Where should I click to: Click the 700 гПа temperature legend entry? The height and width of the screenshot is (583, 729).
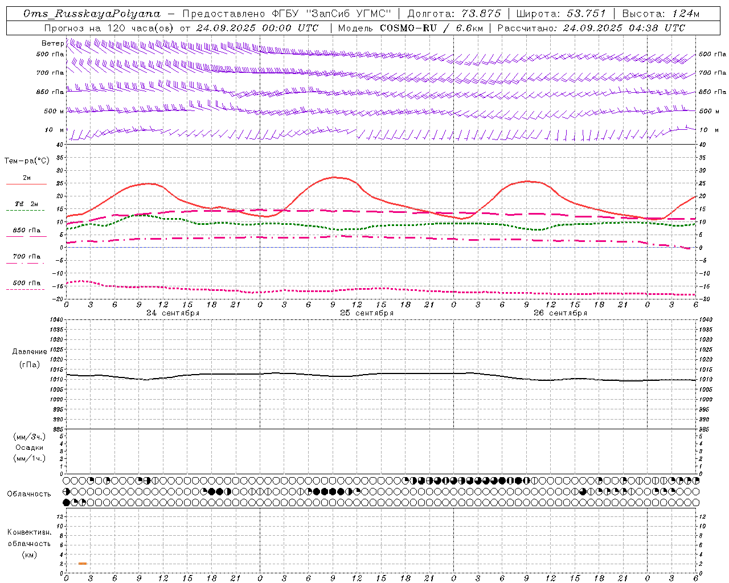(26, 257)
